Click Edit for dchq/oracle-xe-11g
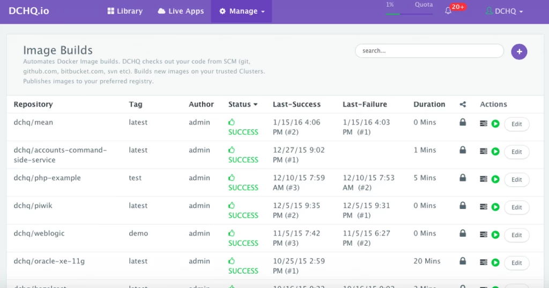The height and width of the screenshot is (288, 549). [516, 263]
